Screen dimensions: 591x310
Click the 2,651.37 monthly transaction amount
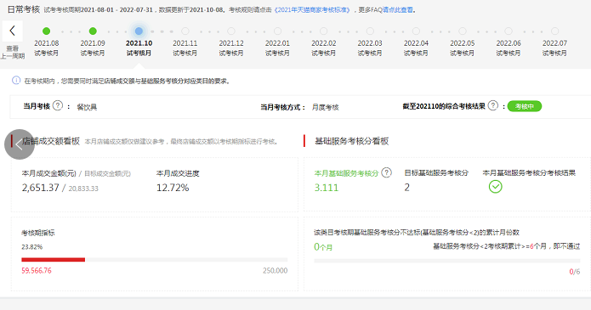pyautogui.click(x=40, y=188)
